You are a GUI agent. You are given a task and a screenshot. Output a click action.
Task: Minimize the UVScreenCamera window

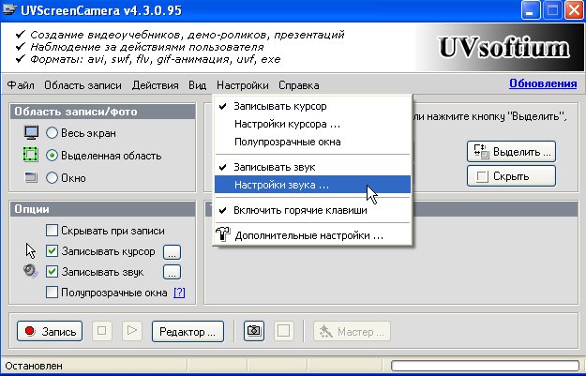coord(529,10)
